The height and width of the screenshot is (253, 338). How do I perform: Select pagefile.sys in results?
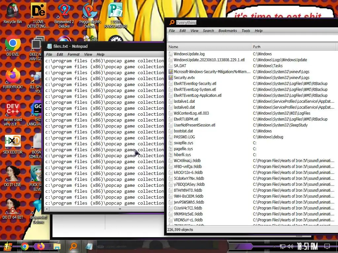tap(183, 149)
